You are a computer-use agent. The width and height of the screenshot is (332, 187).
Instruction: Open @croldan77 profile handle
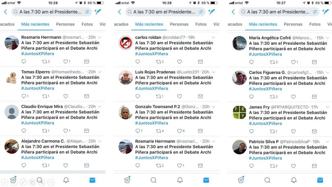[174, 37]
